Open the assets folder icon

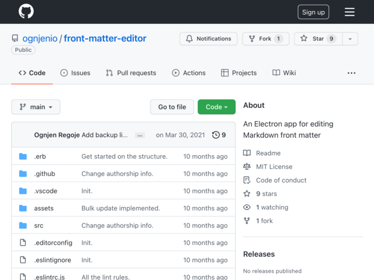coord(23,208)
